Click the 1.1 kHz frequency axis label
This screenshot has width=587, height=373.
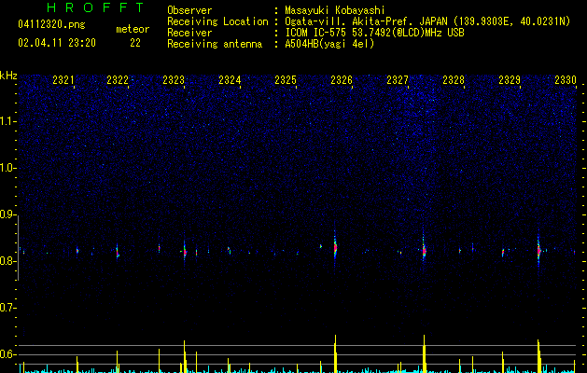click(x=8, y=121)
